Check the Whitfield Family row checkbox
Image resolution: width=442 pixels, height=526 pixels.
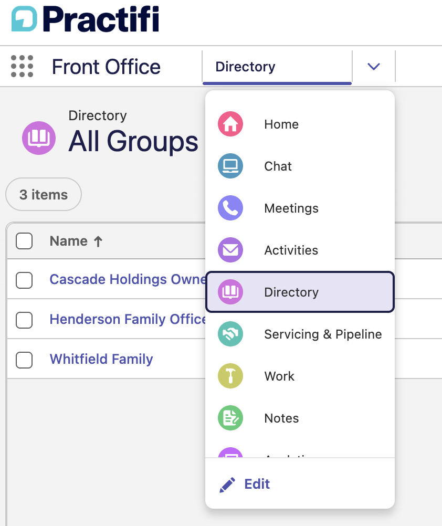[x=24, y=360]
